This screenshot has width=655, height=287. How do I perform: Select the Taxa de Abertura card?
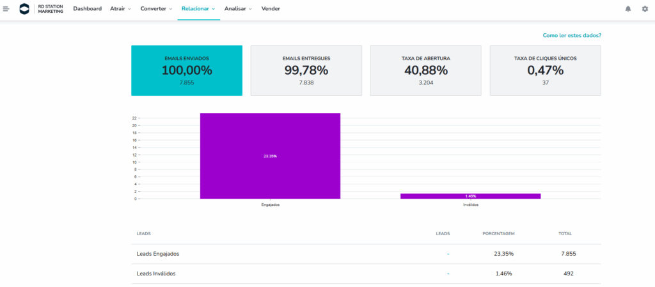point(426,70)
